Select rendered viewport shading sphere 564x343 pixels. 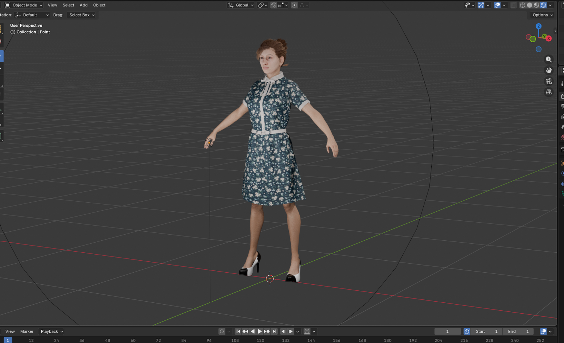[543, 5]
